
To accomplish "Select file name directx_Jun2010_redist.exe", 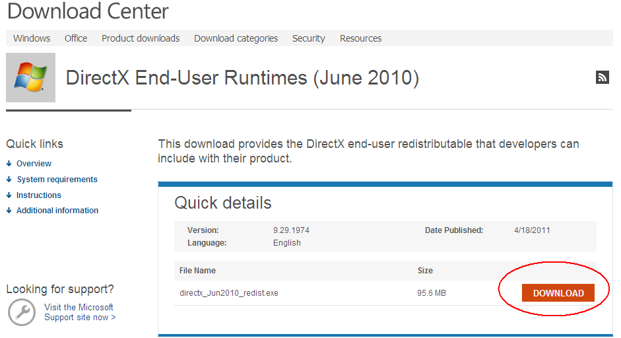I will coord(229,293).
